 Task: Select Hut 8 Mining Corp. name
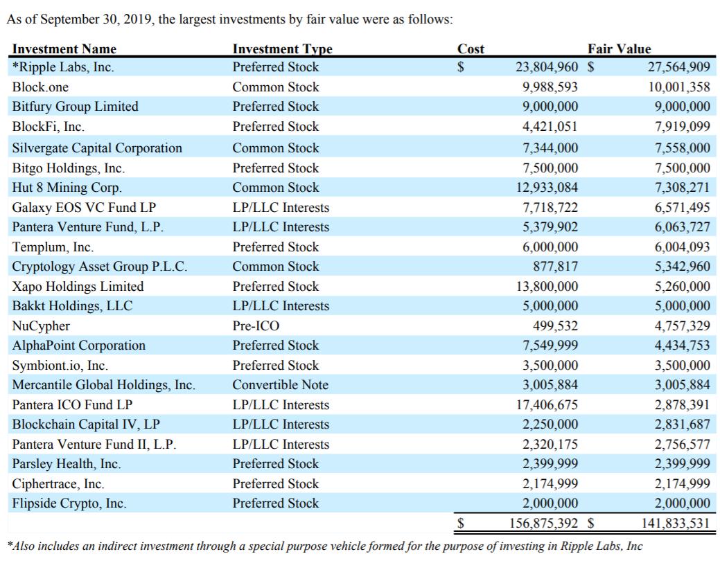coord(67,187)
